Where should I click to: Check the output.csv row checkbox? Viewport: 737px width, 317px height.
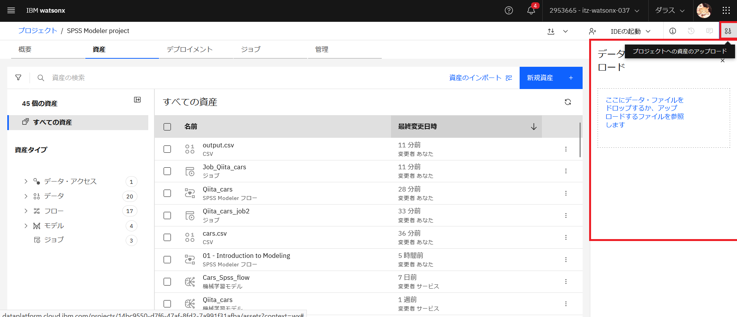[x=167, y=149]
